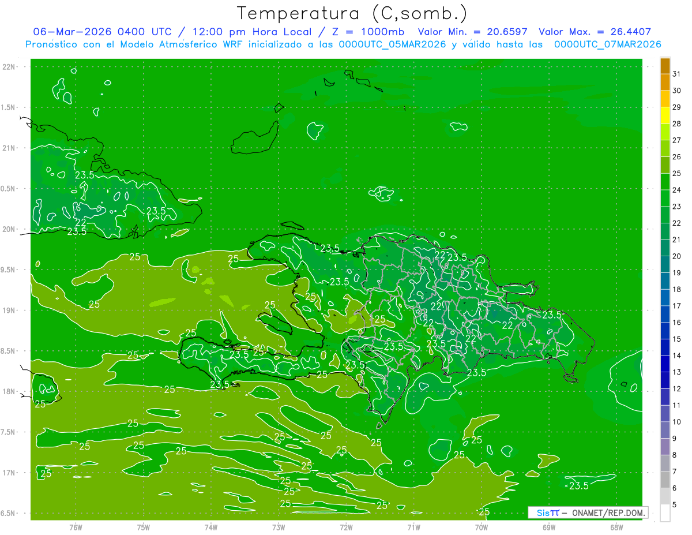
Task: Click the '70W' longitude axis label
Action: pyautogui.click(x=482, y=527)
